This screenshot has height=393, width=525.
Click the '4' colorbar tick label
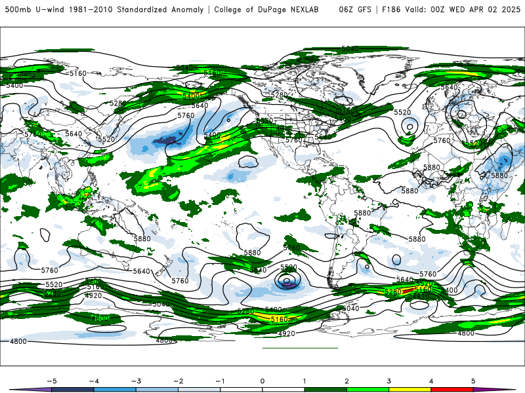pyautogui.click(x=431, y=381)
